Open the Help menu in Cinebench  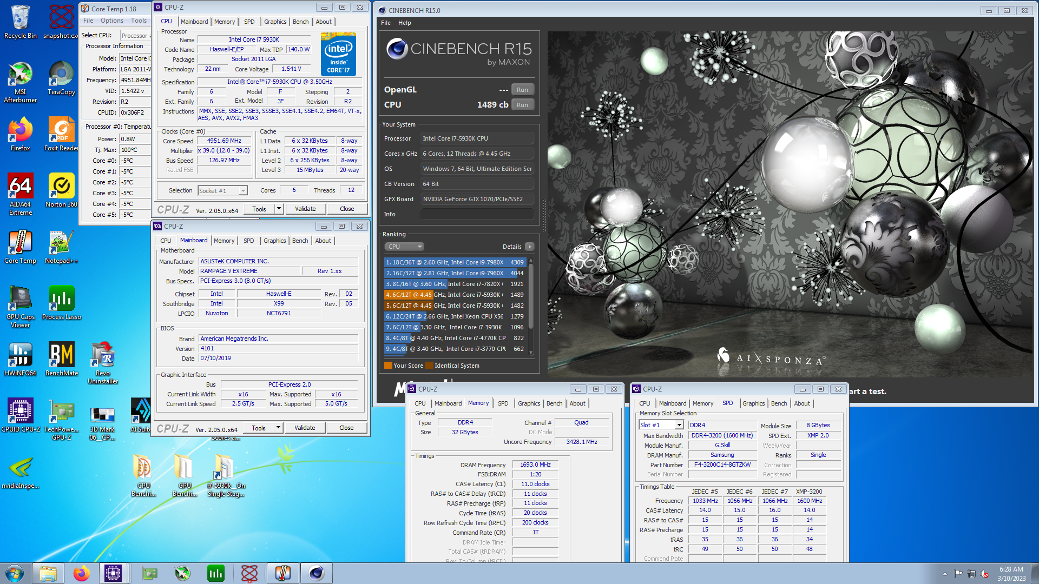[x=404, y=23]
